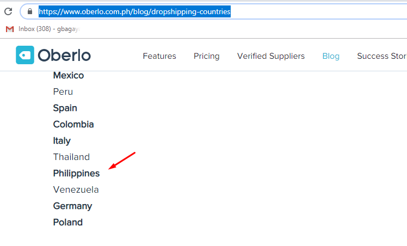Viewport: 407px width, 246px height.
Task: Choose Spain from the country list
Action: click(x=65, y=108)
